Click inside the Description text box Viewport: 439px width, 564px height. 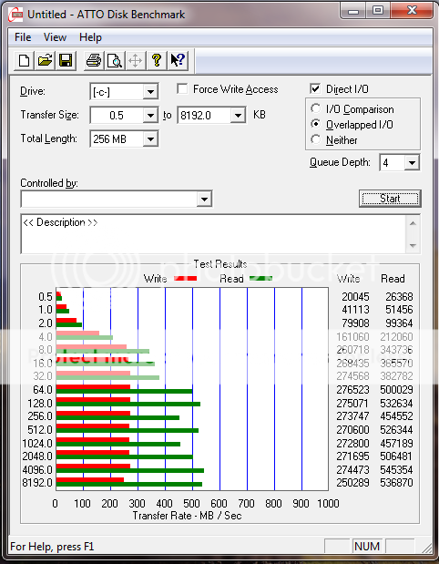[x=213, y=234]
